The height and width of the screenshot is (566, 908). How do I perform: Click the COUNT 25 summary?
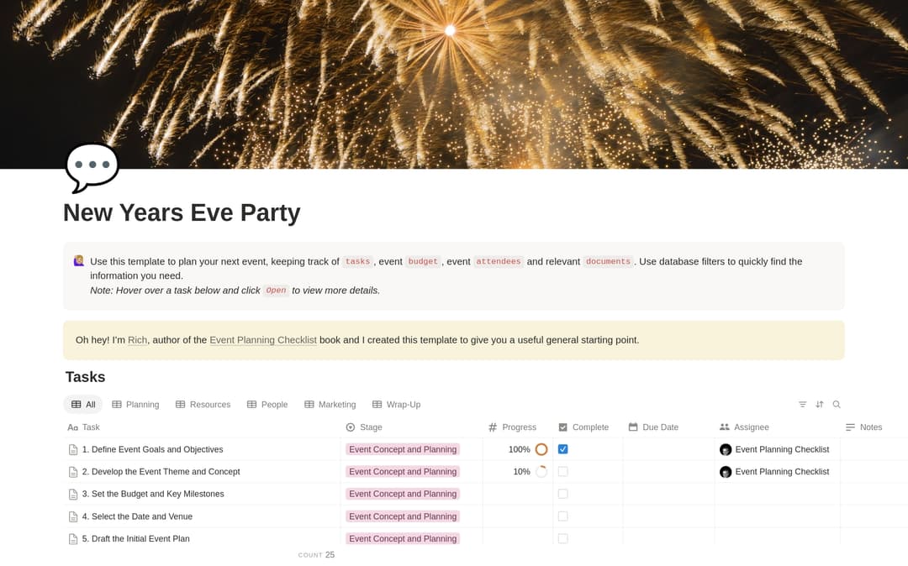[x=316, y=555]
